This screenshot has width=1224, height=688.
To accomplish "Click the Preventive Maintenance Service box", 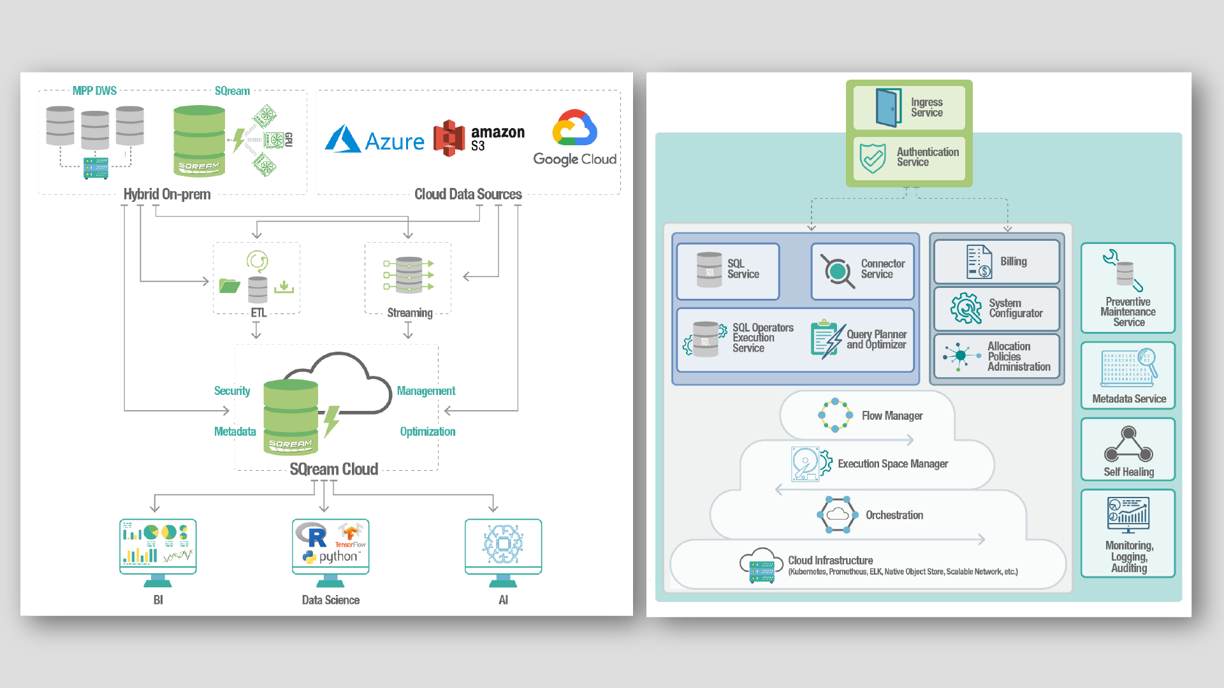I will (1128, 288).
